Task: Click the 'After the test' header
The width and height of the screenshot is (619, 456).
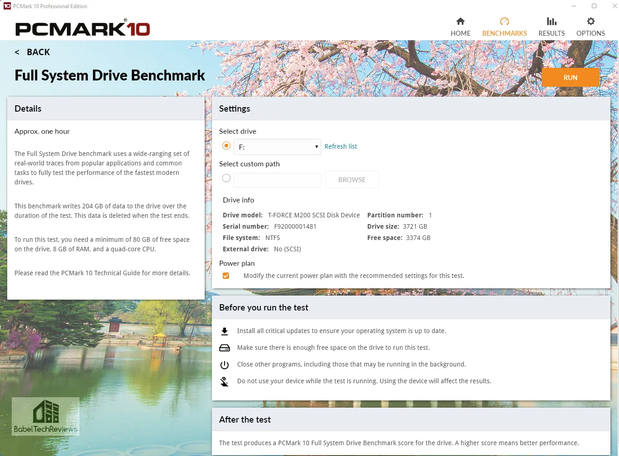Action: click(x=411, y=419)
